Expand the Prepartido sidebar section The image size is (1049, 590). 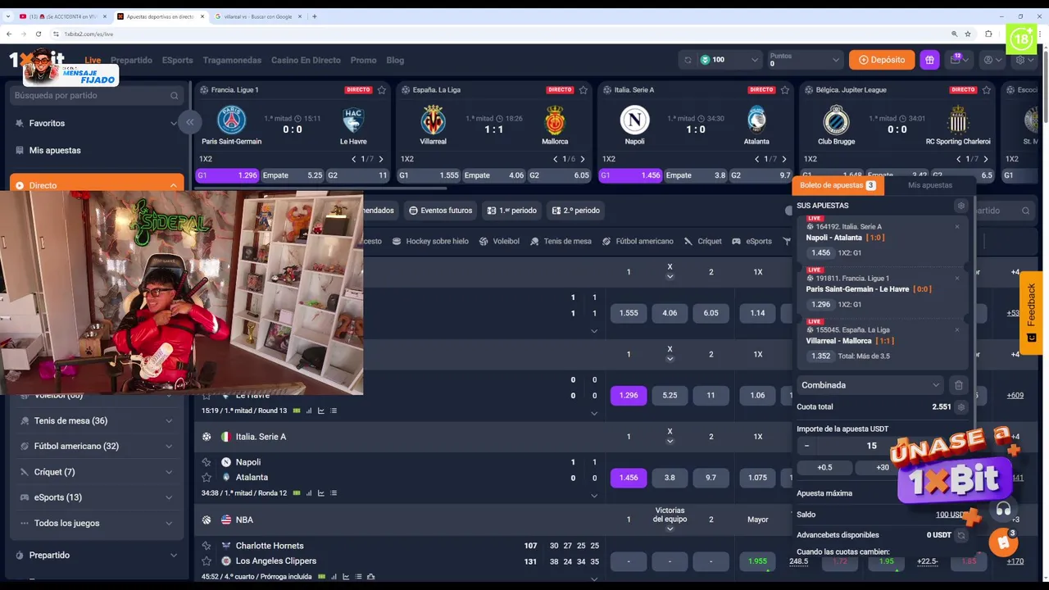173,556
